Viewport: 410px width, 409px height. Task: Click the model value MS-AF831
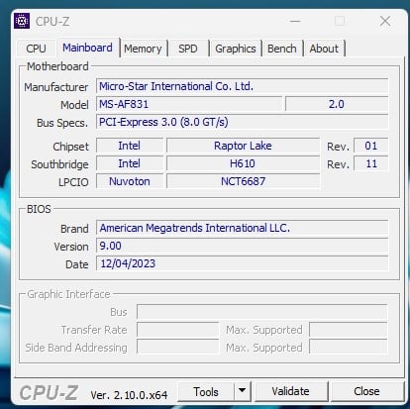click(x=189, y=104)
